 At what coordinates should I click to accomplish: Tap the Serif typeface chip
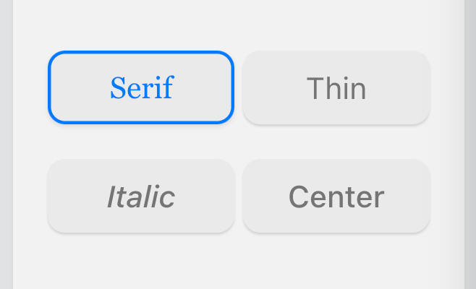[x=141, y=87]
